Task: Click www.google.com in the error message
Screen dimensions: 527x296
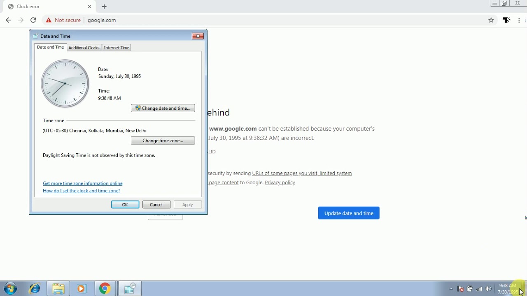Action: pyautogui.click(x=233, y=129)
